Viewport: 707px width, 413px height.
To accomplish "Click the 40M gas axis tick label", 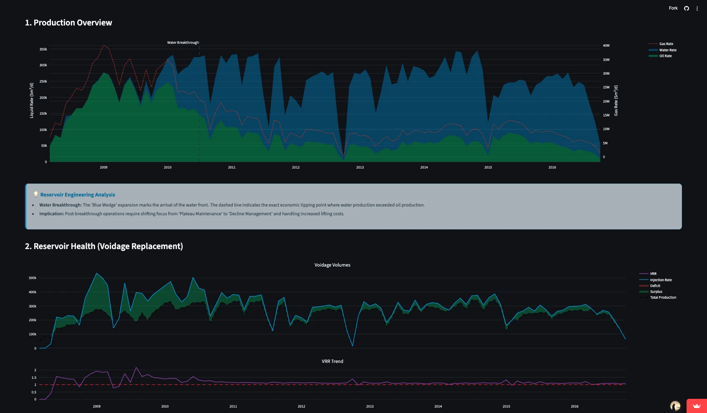I will pyautogui.click(x=606, y=45).
